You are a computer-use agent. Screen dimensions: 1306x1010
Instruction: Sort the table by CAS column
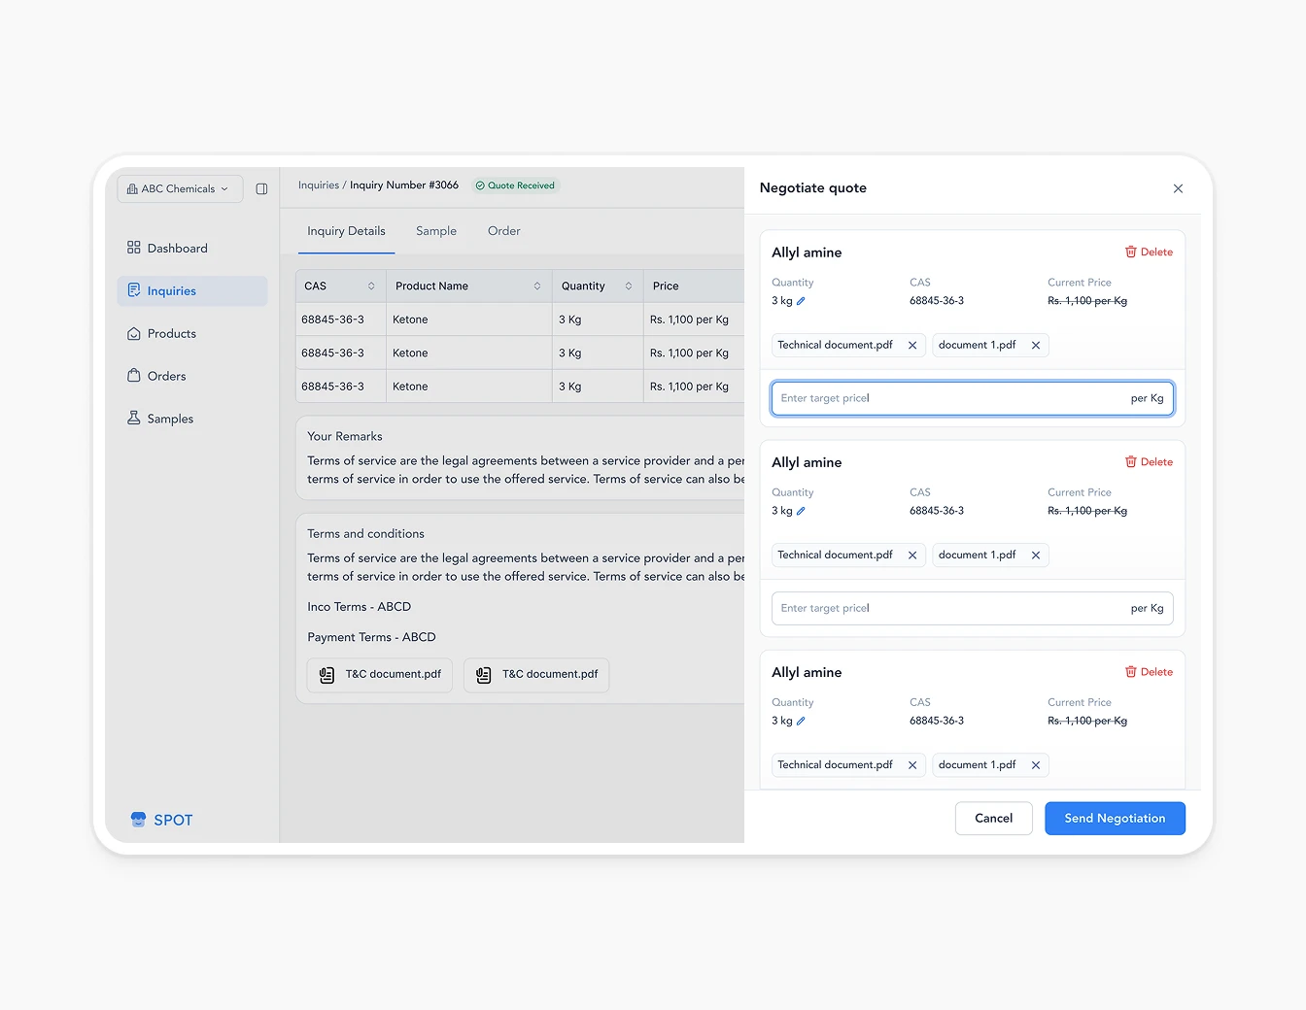pos(370,286)
